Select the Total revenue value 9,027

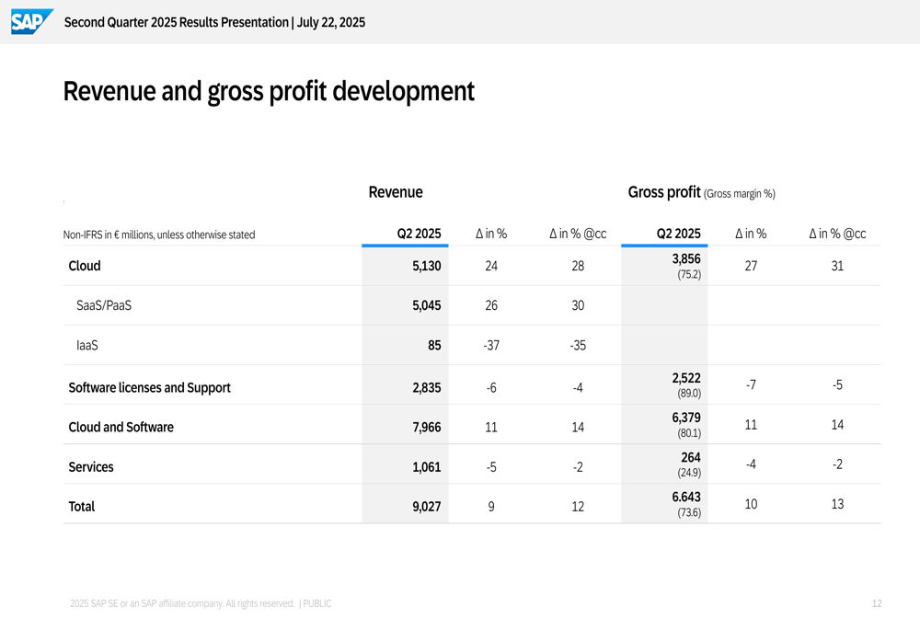click(x=427, y=507)
